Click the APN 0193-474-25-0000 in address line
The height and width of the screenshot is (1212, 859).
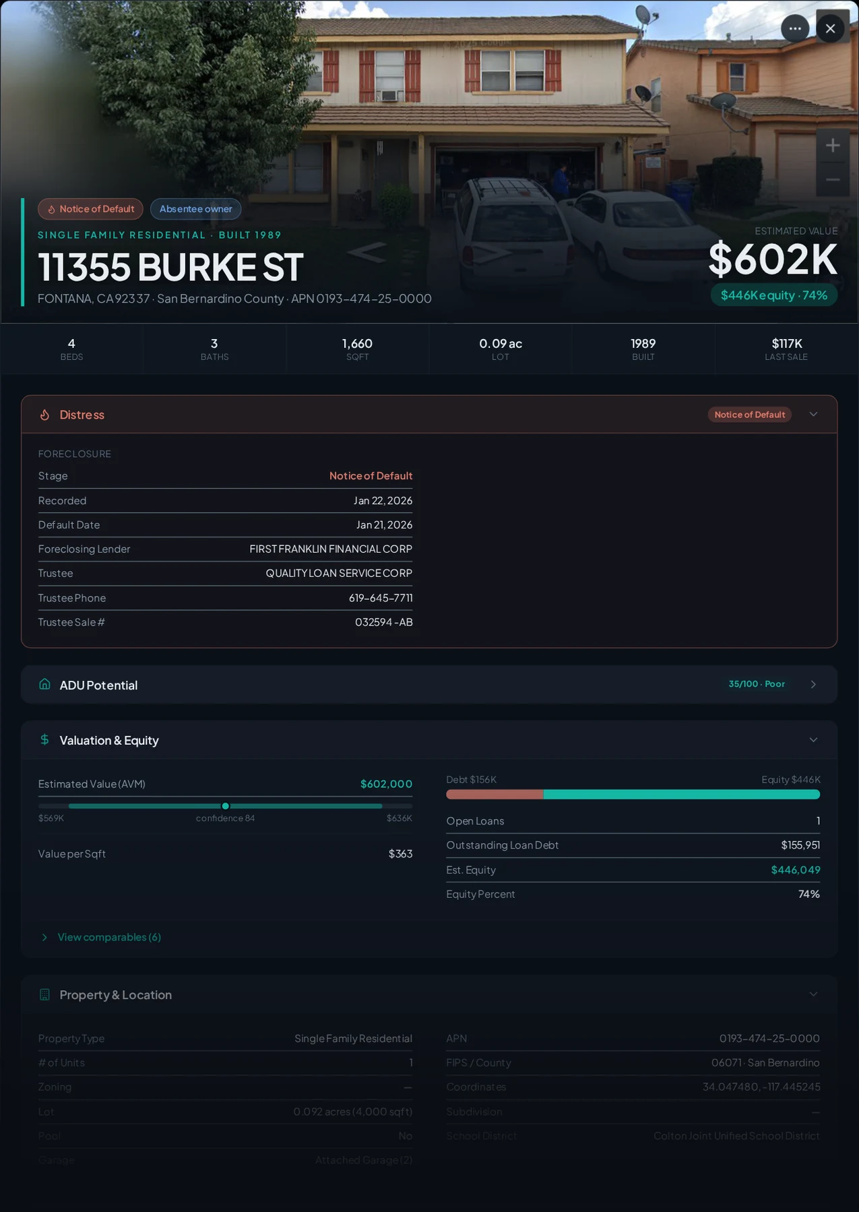point(361,299)
